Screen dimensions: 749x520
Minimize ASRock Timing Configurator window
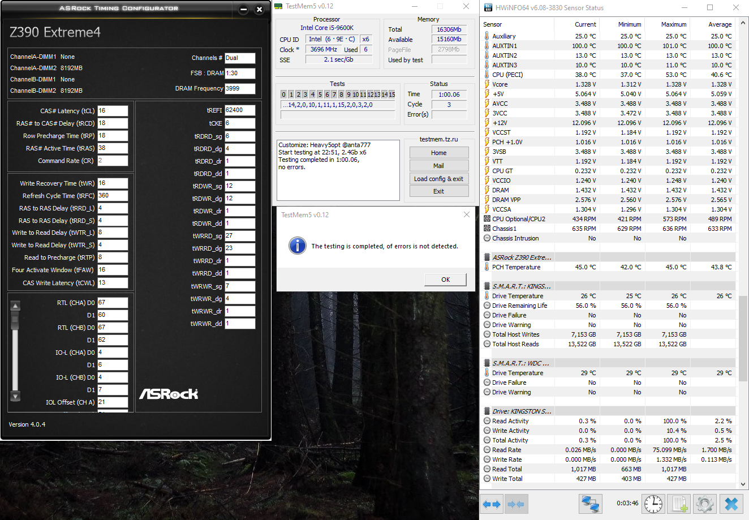click(243, 10)
